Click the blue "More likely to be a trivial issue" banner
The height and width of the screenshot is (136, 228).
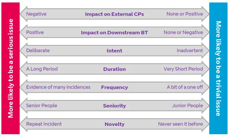pos(218,68)
